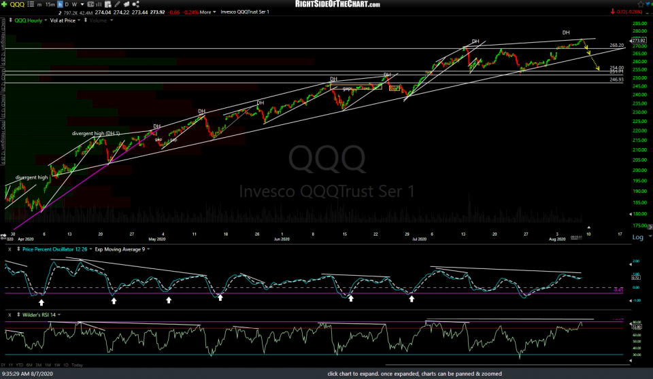Select the YTD time span
653x379 pixels.
20,365
